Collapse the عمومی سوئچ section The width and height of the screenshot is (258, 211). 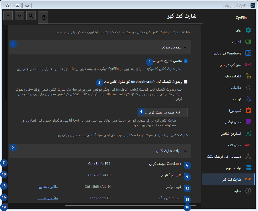pos(100,47)
